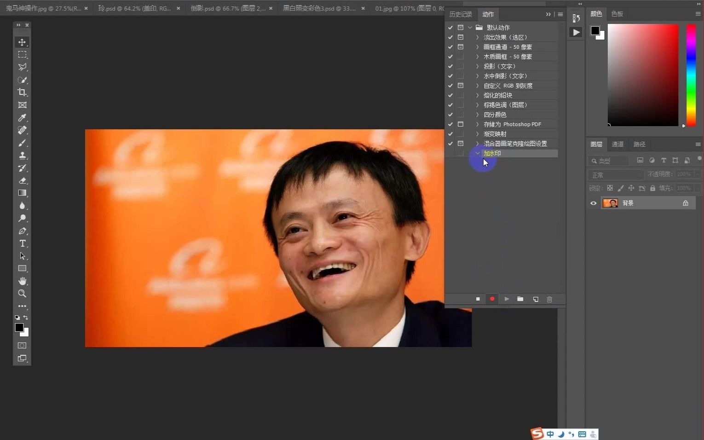Select the Hand tool
The width and height of the screenshot is (704, 440).
(22, 281)
